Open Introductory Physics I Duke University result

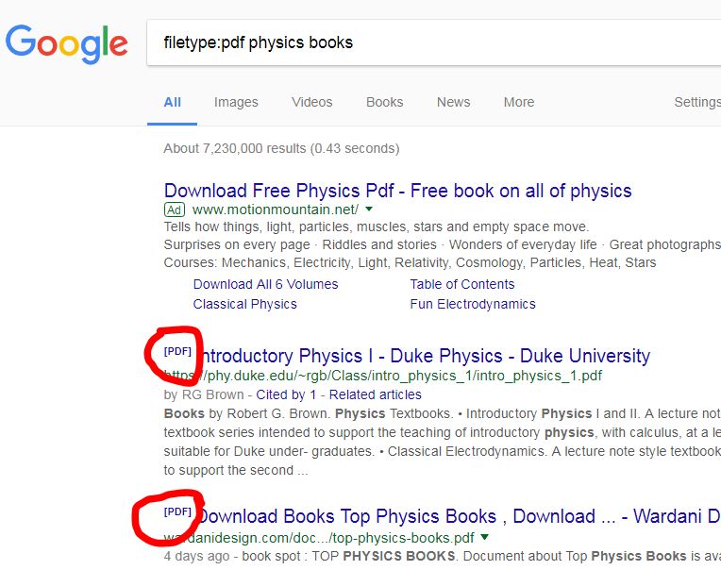pyautogui.click(x=424, y=357)
